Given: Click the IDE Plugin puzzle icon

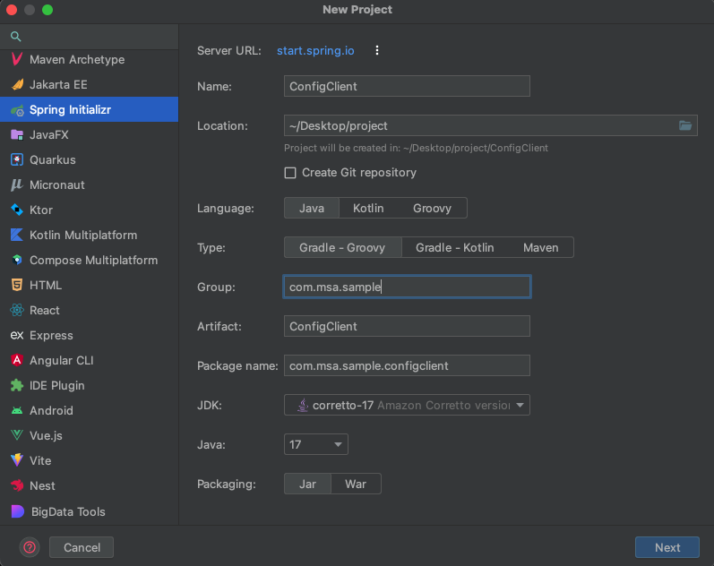Looking at the screenshot, I should coord(17,385).
